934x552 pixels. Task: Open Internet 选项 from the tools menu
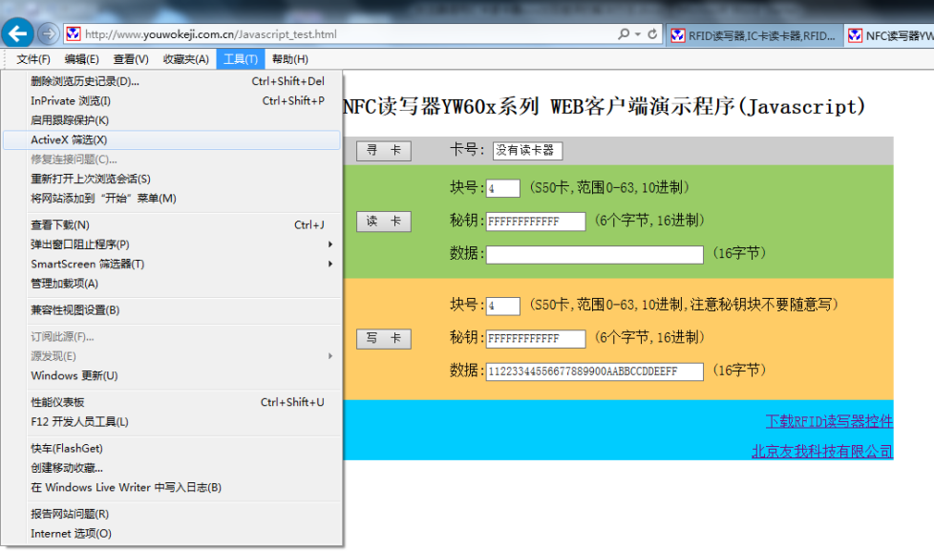pyautogui.click(x=71, y=534)
